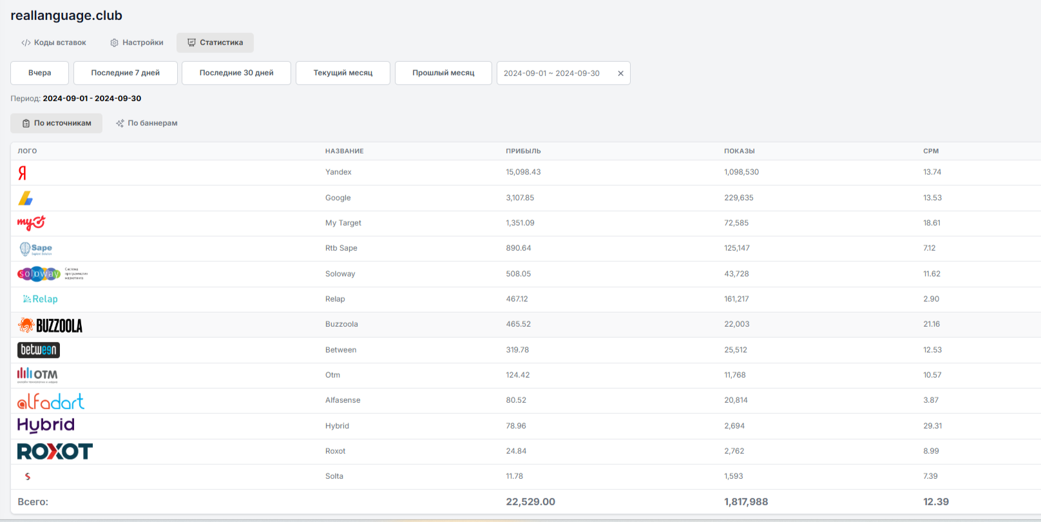
Task: Click the Between logo
Action: 39,350
